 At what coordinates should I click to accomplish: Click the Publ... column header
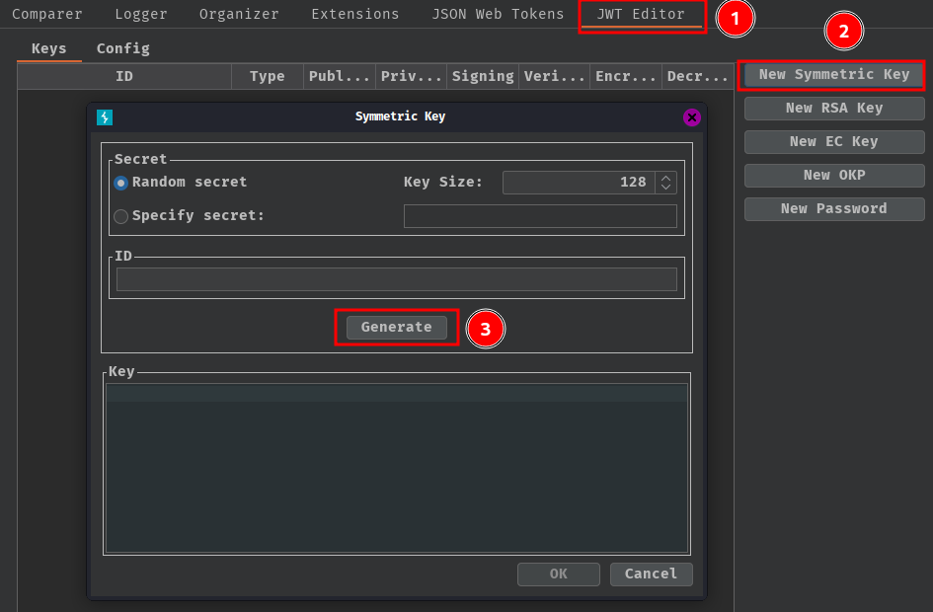tap(340, 76)
